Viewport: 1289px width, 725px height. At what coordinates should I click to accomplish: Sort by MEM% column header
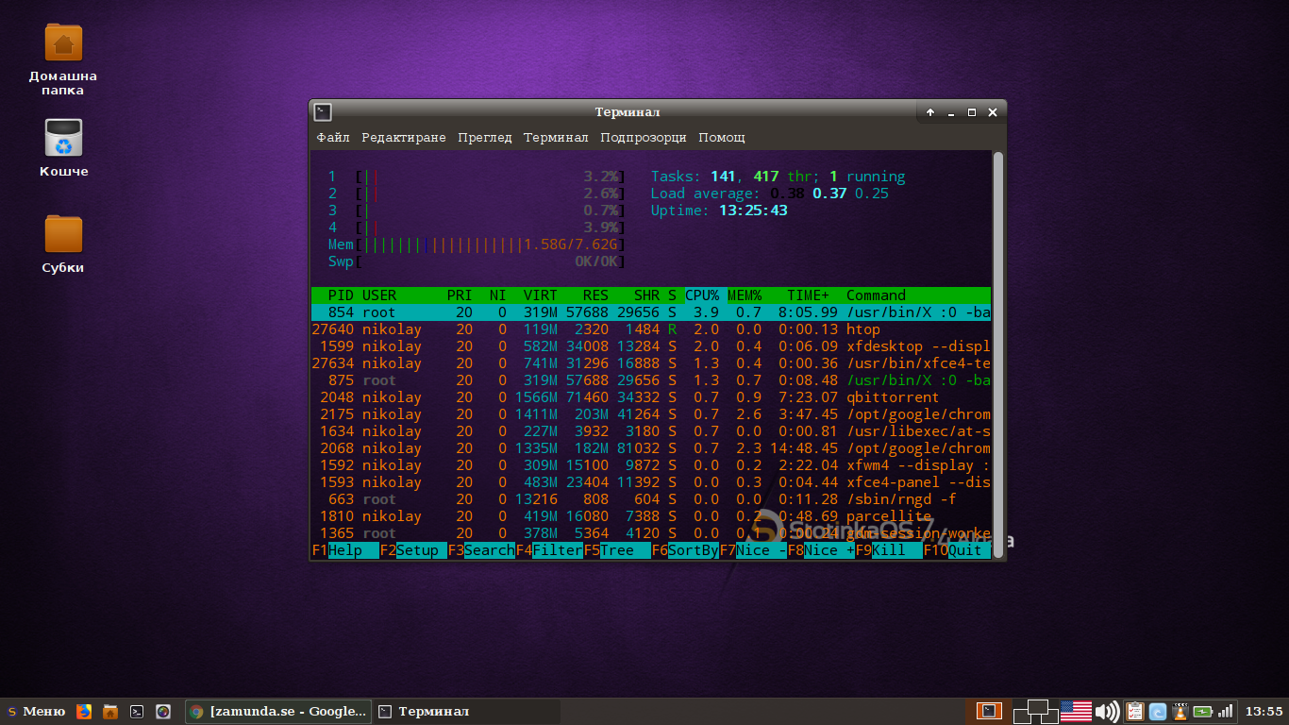click(744, 295)
